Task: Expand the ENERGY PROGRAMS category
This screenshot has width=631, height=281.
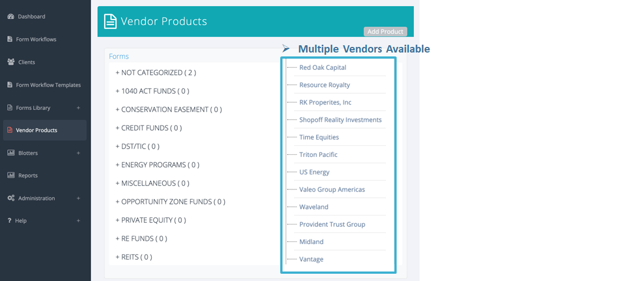Action: tap(157, 165)
